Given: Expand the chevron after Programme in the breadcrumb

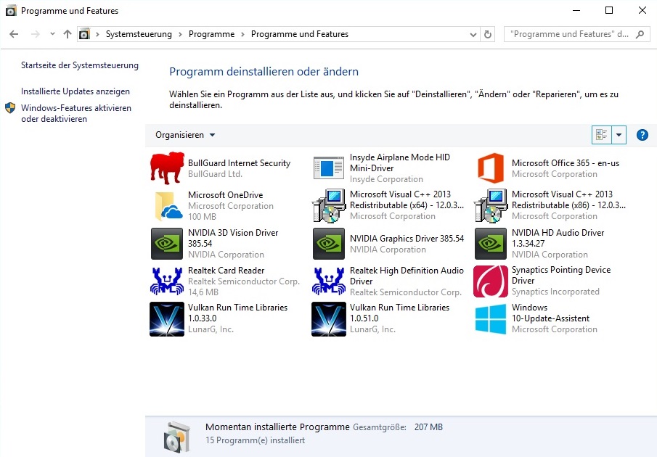Looking at the screenshot, I should (242, 34).
